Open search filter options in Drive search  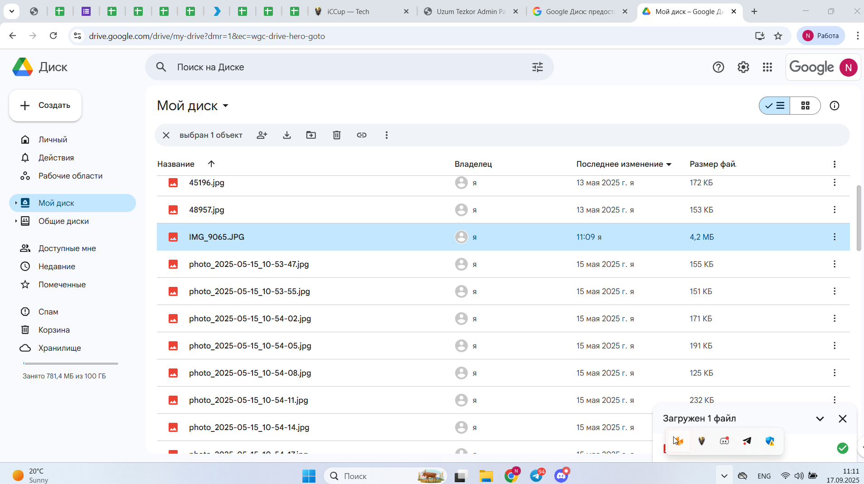click(x=538, y=67)
